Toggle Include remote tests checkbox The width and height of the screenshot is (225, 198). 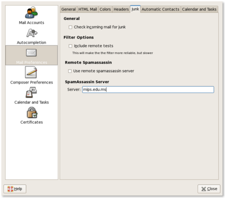tap(70, 46)
